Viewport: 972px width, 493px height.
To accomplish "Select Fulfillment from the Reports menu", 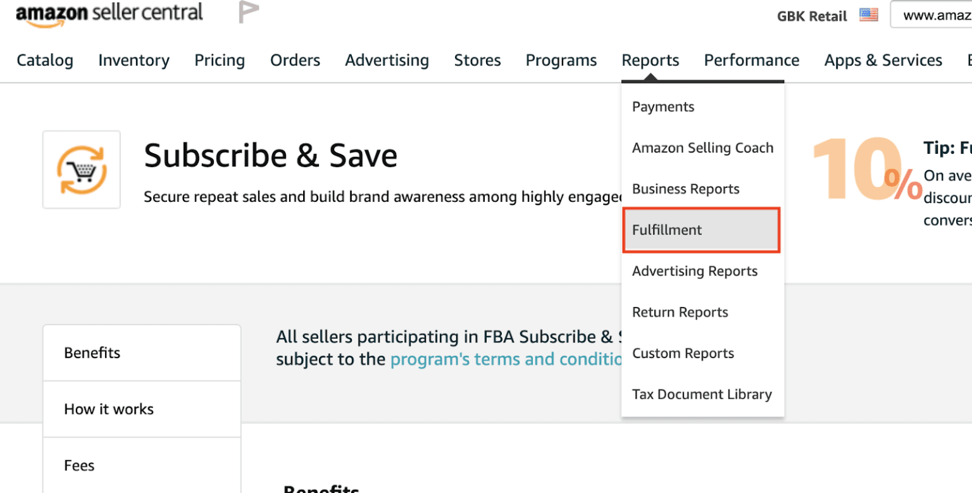I will point(667,230).
